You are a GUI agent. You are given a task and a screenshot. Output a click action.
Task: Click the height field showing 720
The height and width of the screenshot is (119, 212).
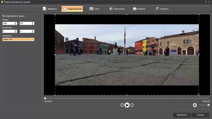tap(26, 23)
